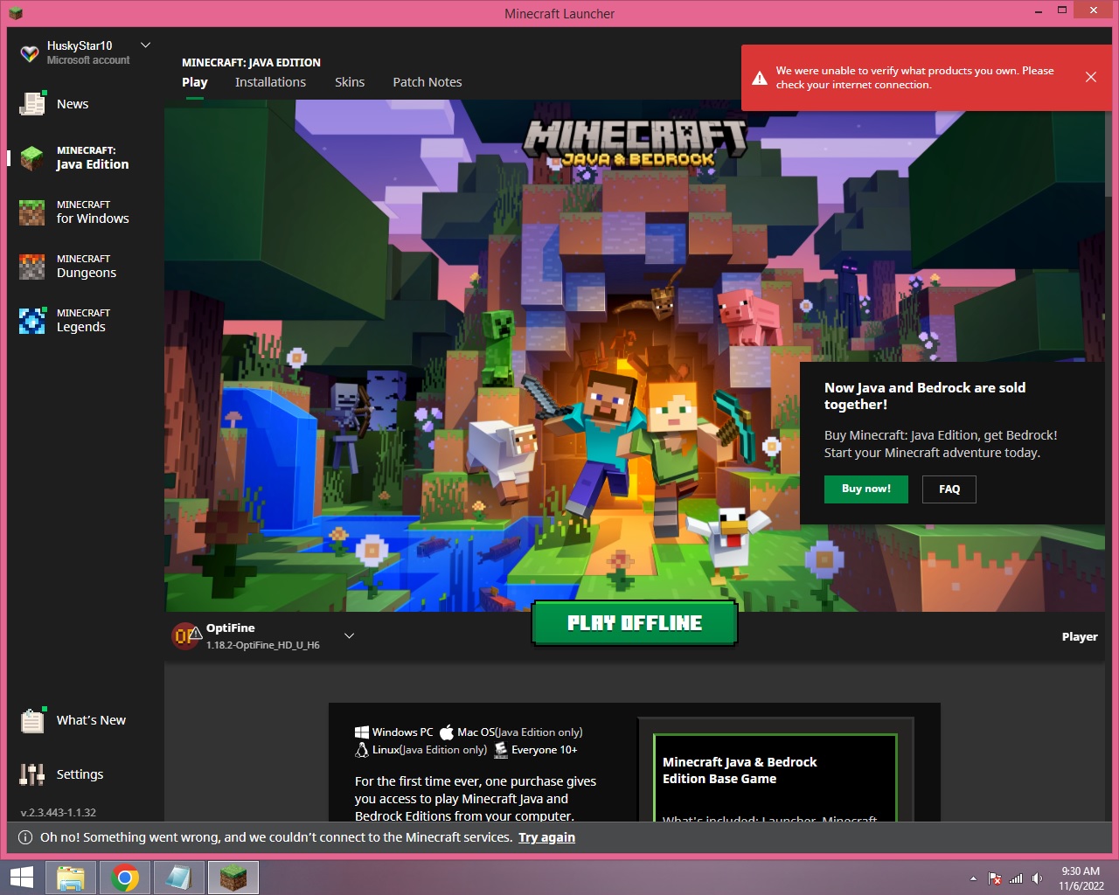Expand the OptiFine installation selector

(x=350, y=635)
